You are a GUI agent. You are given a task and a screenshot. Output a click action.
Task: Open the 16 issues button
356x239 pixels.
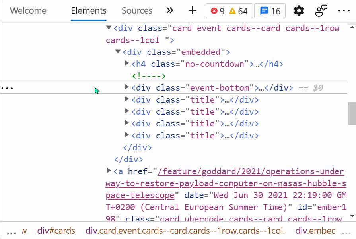click(270, 11)
